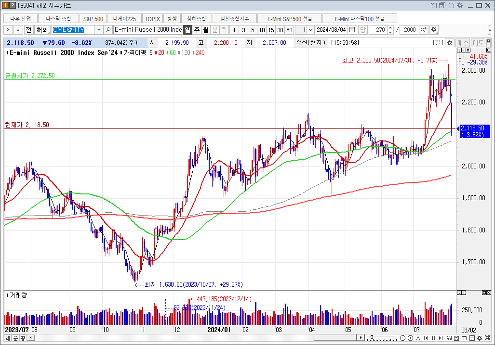Select the 니케이225 index tab

[124, 18]
